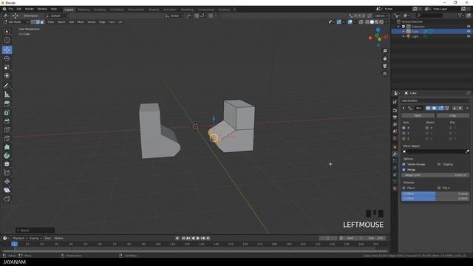
Task: Enable the Clipping checkbox
Action: point(439,164)
